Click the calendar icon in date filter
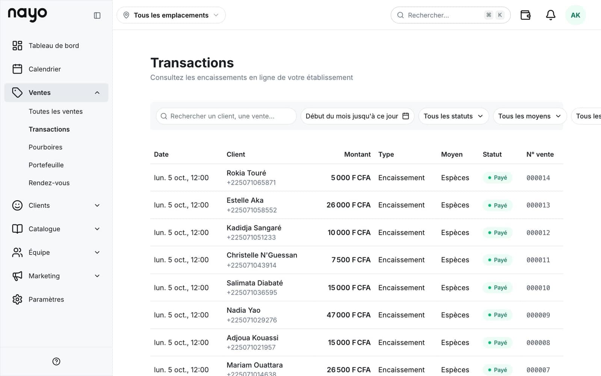The image size is (601, 376). pos(406,116)
